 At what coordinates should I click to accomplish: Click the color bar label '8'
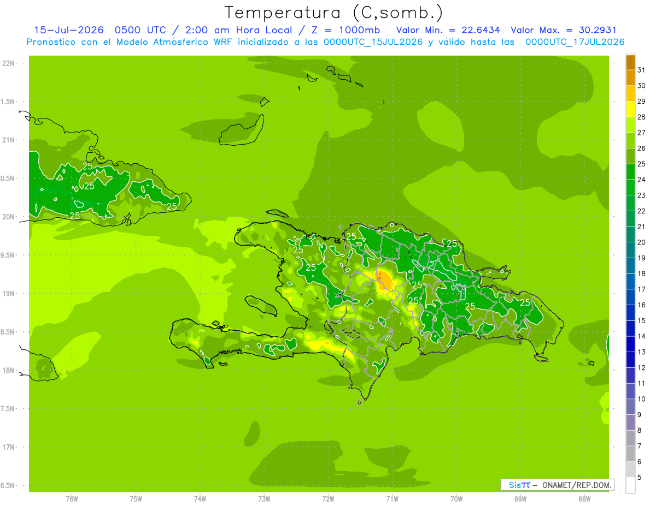pyautogui.click(x=640, y=431)
